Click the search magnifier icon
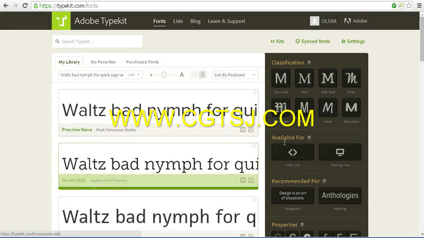Screen dimensions: 424x238 [57, 42]
